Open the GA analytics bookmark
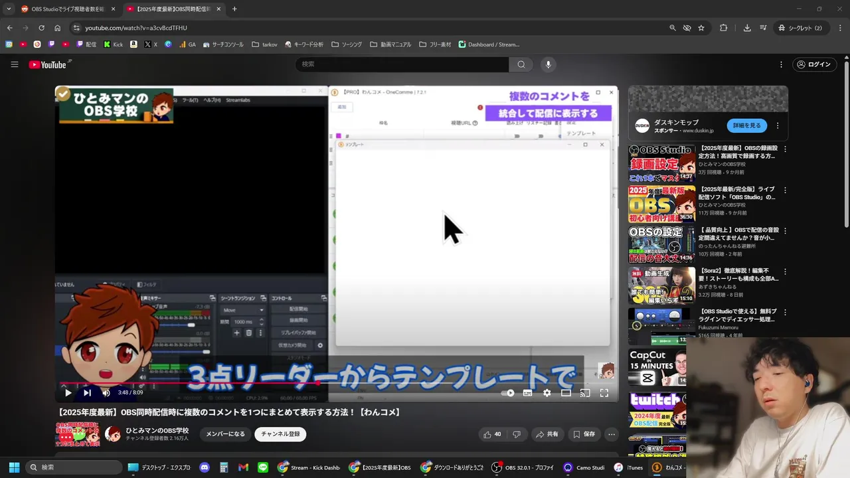The image size is (850, 478). click(x=187, y=44)
